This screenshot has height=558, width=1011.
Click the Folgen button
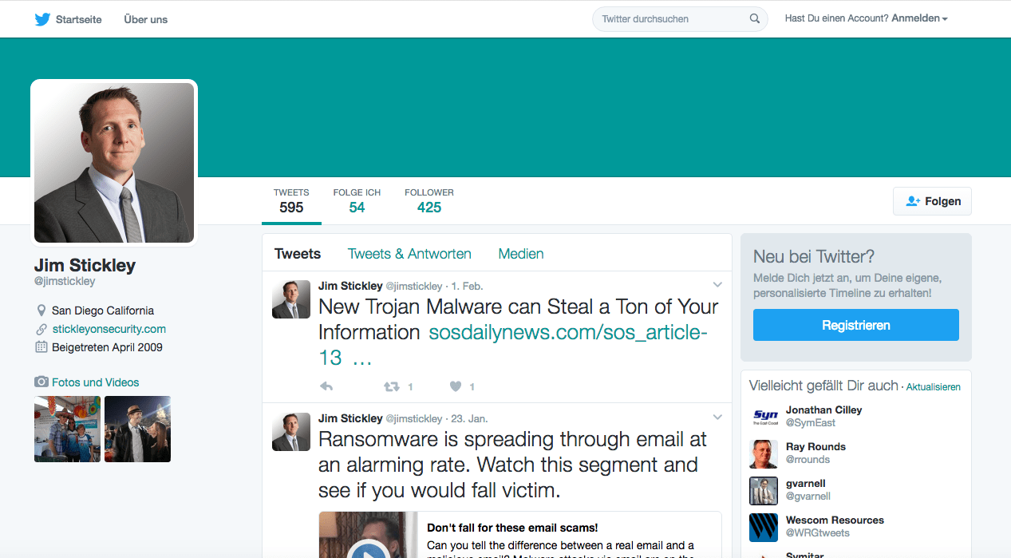pyautogui.click(x=932, y=201)
